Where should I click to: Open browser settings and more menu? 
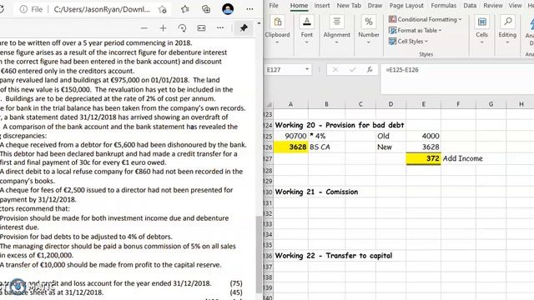click(249, 9)
